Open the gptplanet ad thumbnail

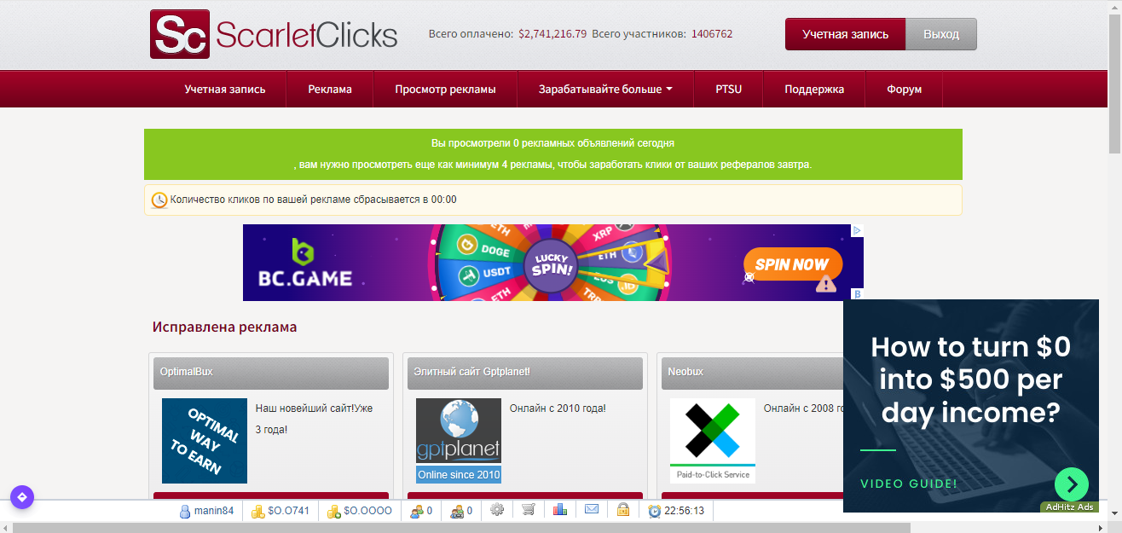pos(459,441)
